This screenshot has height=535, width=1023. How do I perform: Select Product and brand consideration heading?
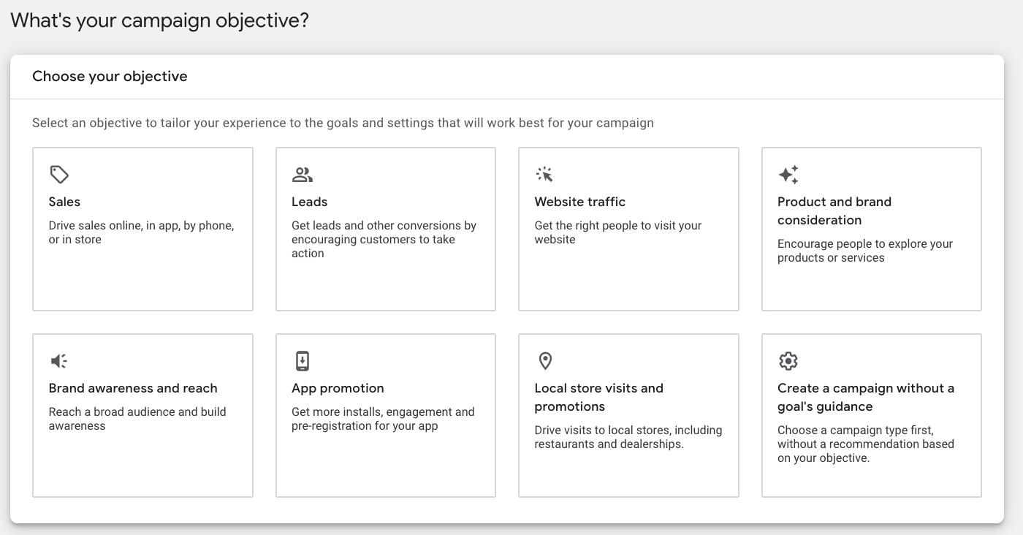834,210
